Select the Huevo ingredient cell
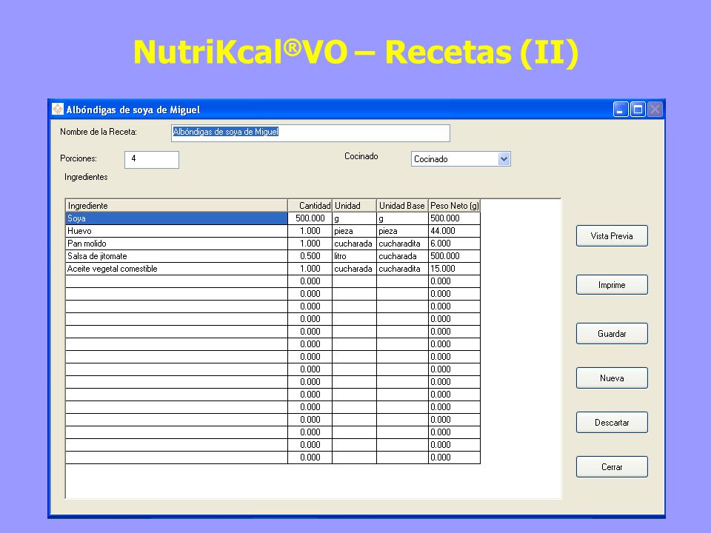The width and height of the screenshot is (711, 533). tap(176, 231)
